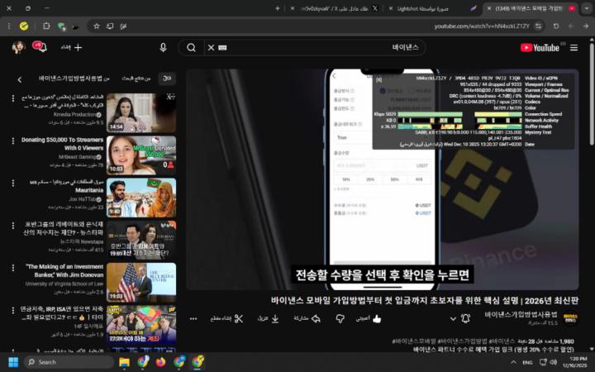The image size is (595, 372).
Task: Close the Lightshot tab
Action: pos(390,8)
